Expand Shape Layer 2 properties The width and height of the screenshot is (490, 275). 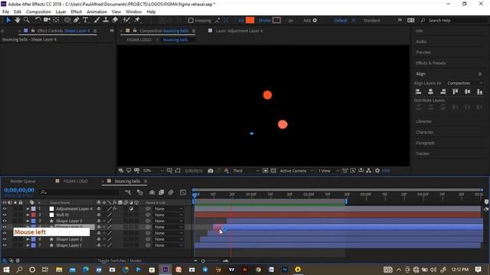28,239
